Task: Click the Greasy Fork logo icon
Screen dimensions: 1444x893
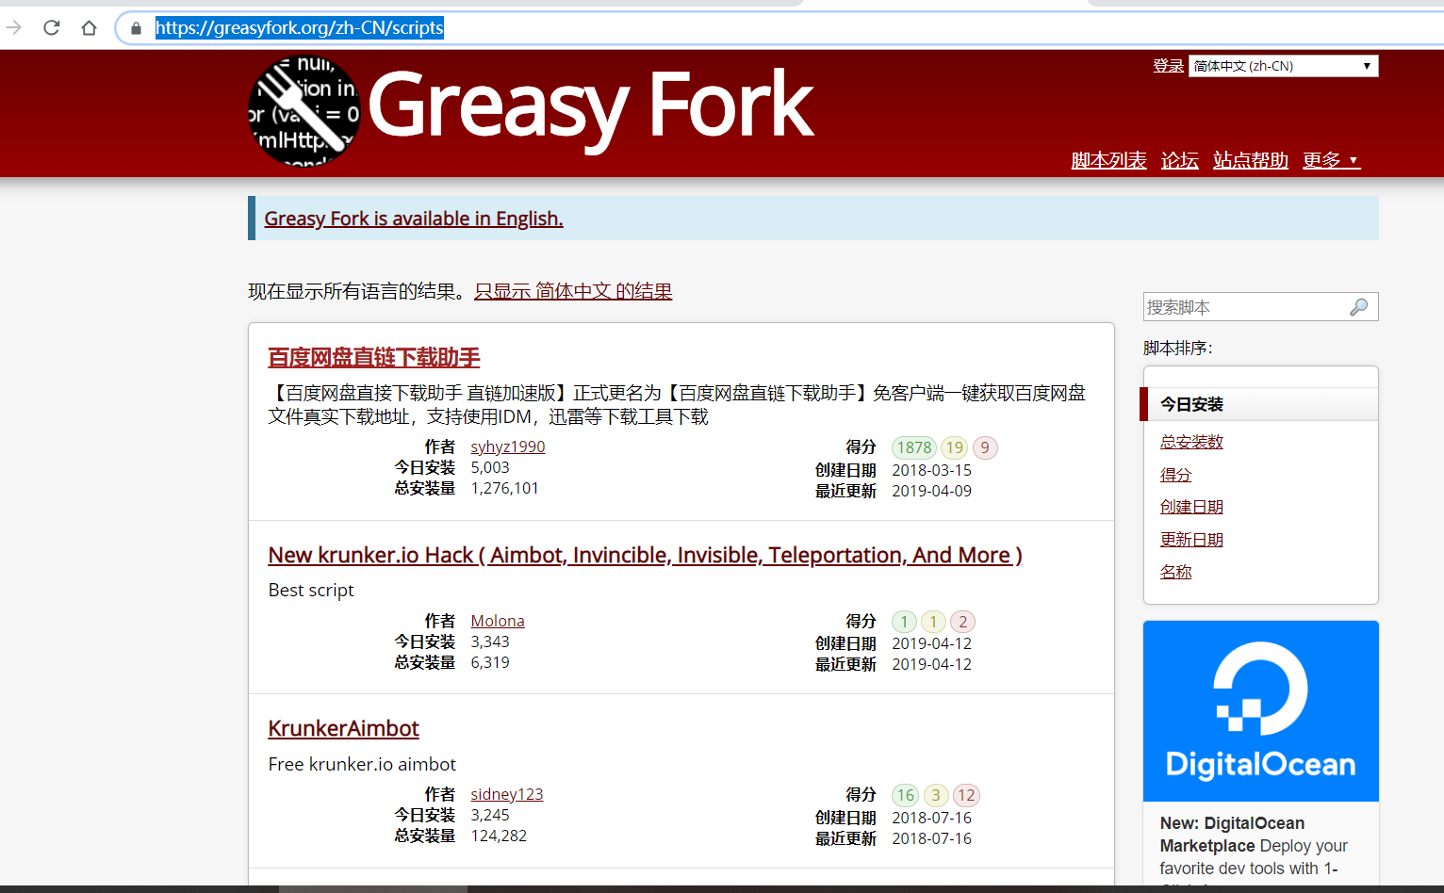Action: pyautogui.click(x=304, y=112)
